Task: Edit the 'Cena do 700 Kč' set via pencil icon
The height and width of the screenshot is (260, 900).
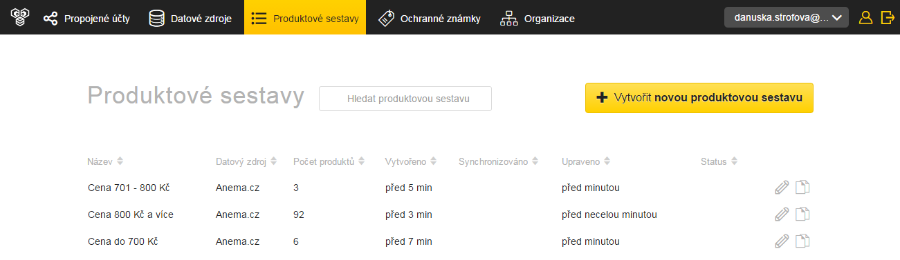Action: point(782,241)
